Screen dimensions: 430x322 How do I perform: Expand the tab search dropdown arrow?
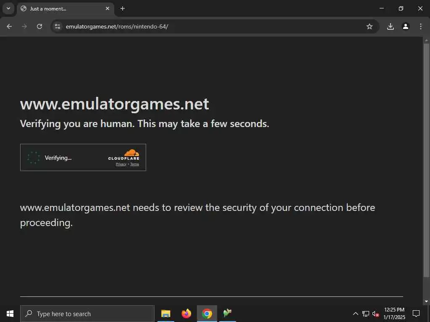pyautogui.click(x=8, y=8)
